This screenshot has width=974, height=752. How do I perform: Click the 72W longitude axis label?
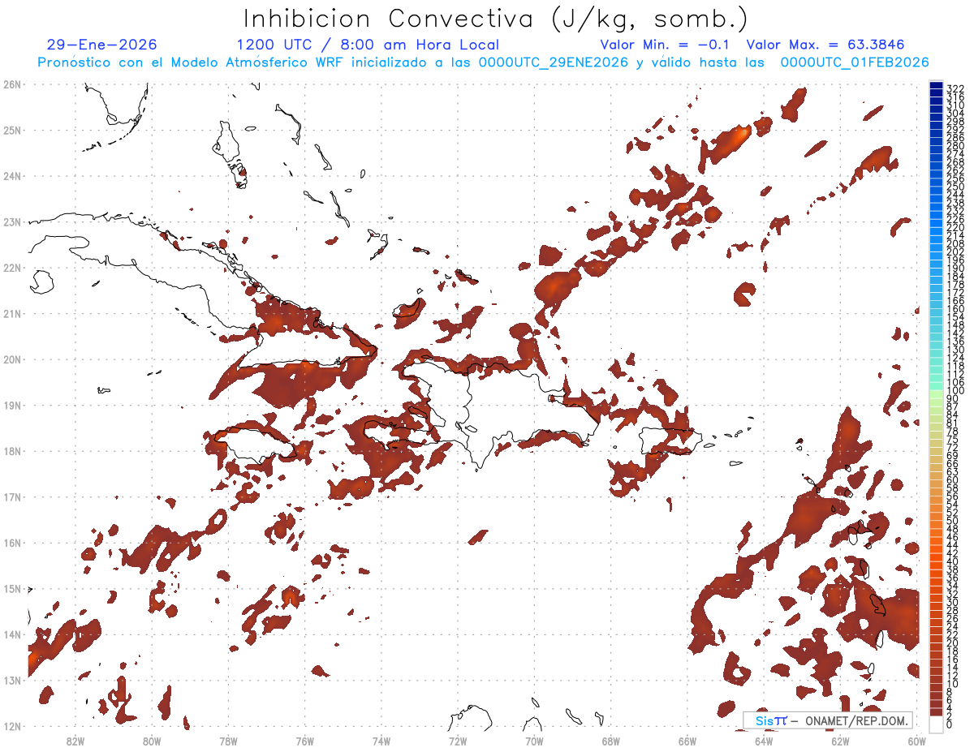point(458,741)
